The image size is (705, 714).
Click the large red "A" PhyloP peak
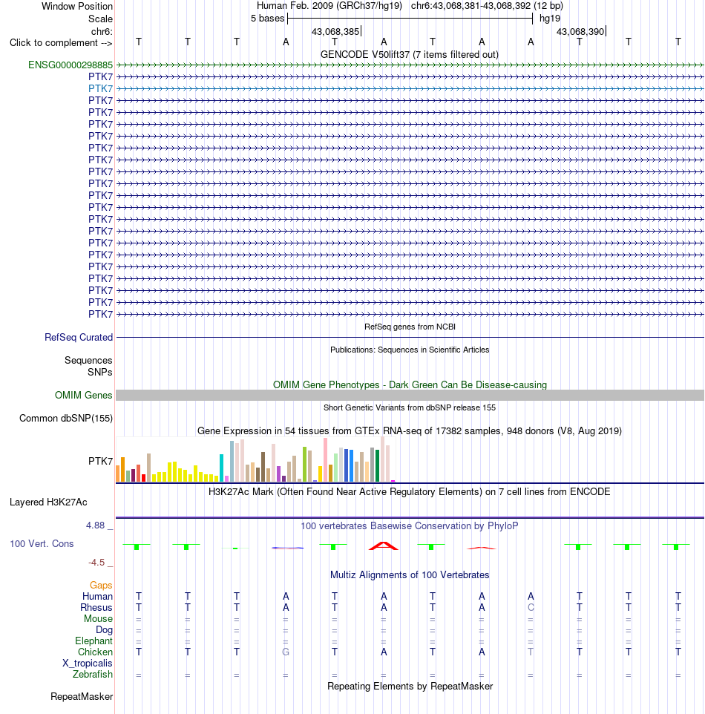click(384, 546)
